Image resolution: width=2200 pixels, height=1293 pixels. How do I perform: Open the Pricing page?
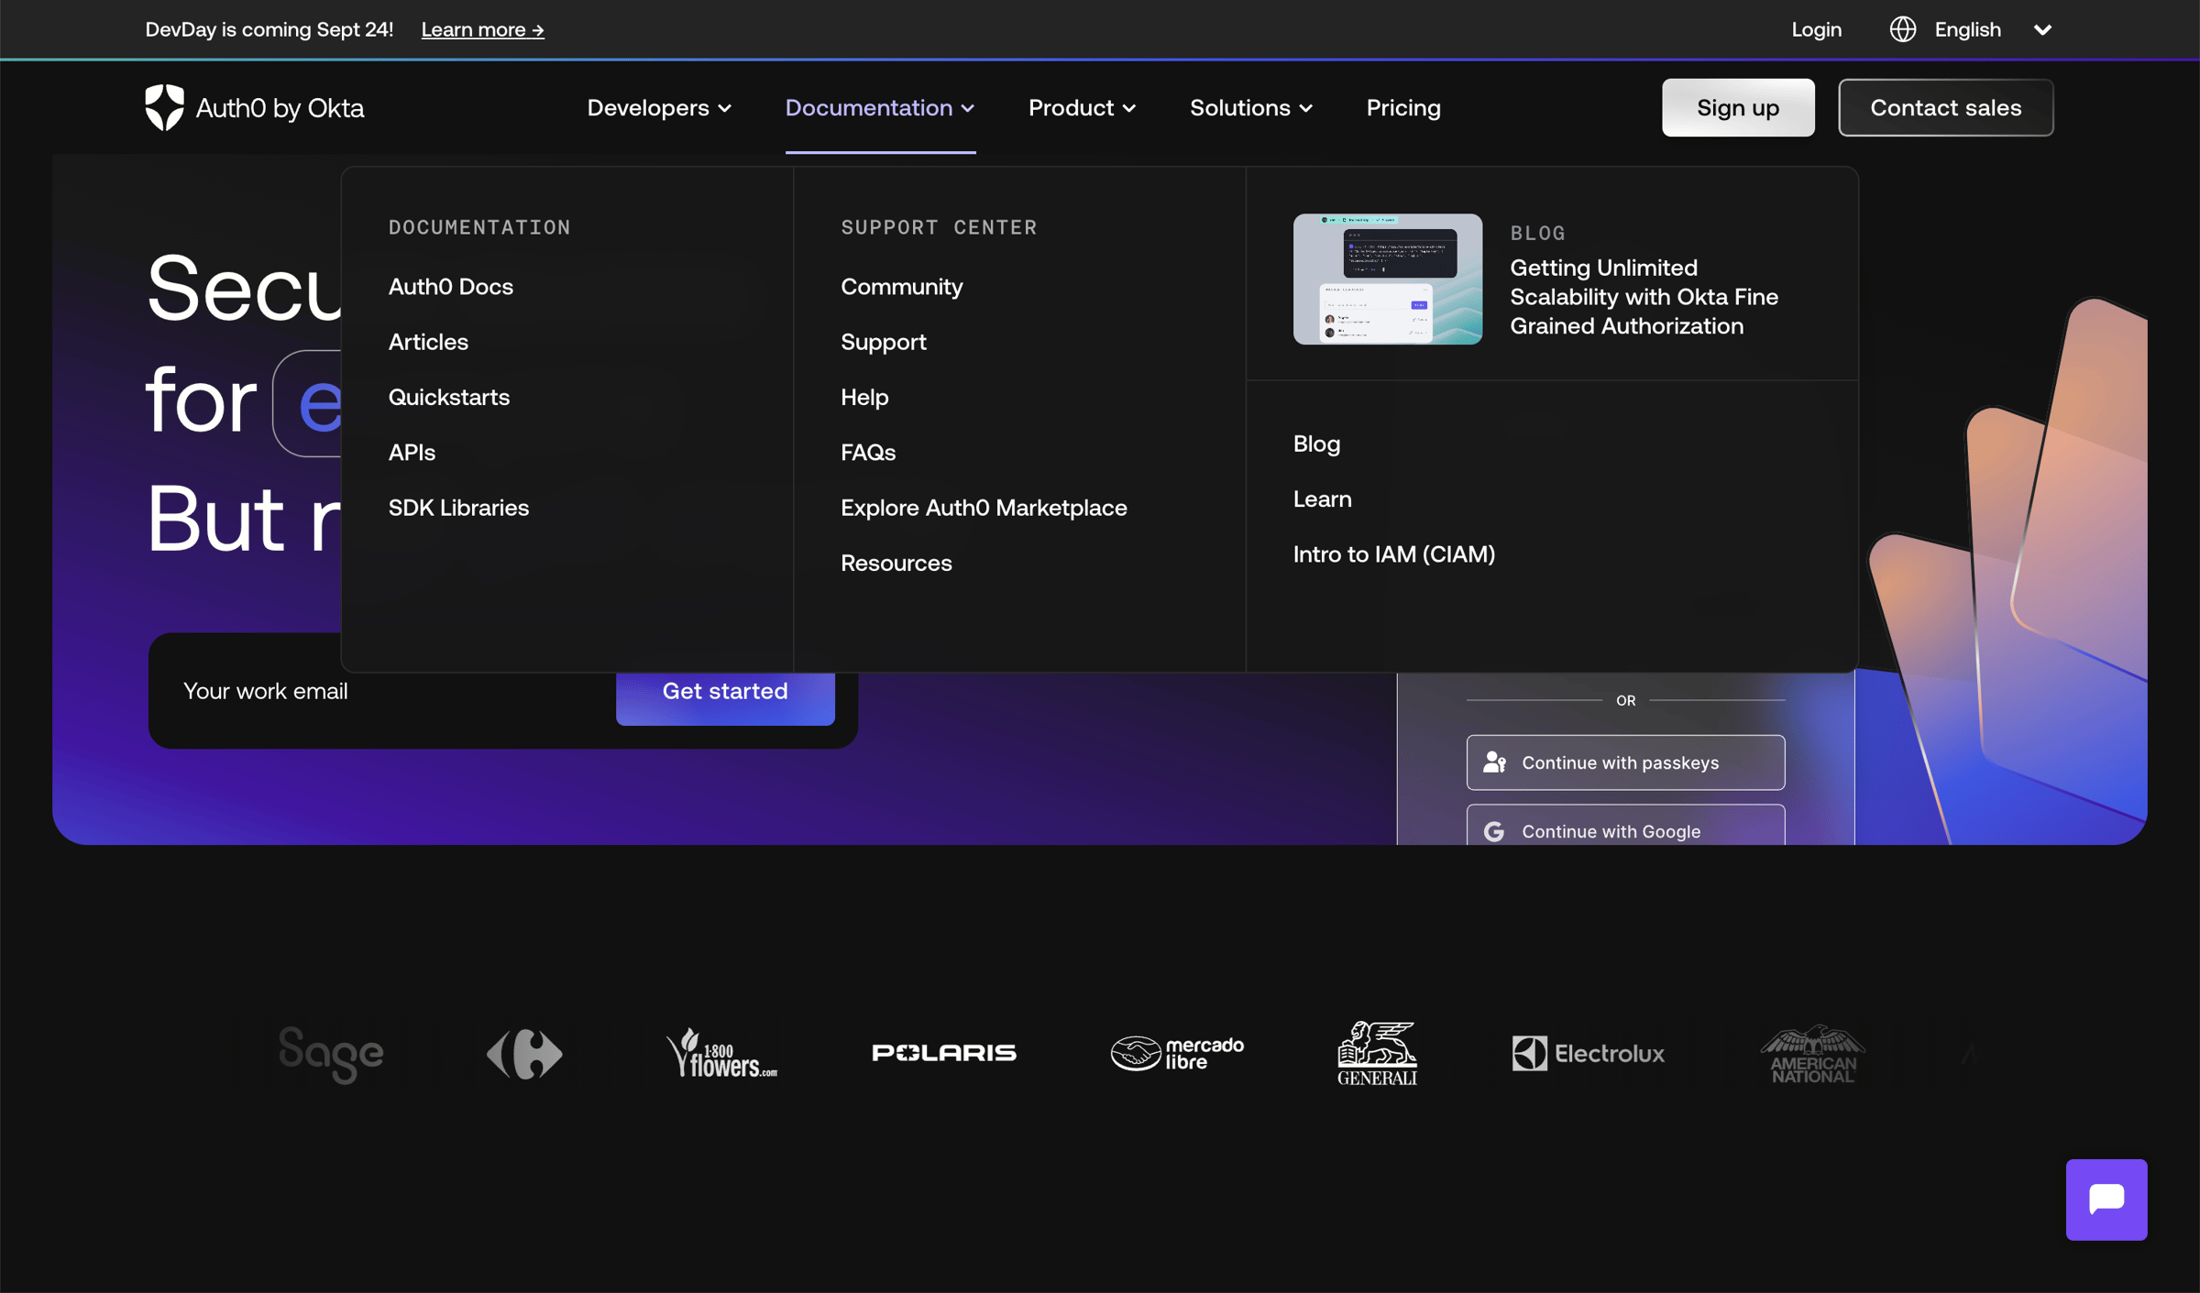pyautogui.click(x=1403, y=108)
